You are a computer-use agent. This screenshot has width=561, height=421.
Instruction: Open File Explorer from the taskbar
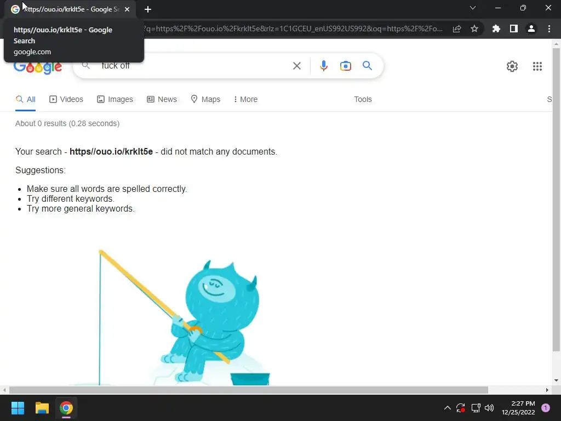pos(42,408)
